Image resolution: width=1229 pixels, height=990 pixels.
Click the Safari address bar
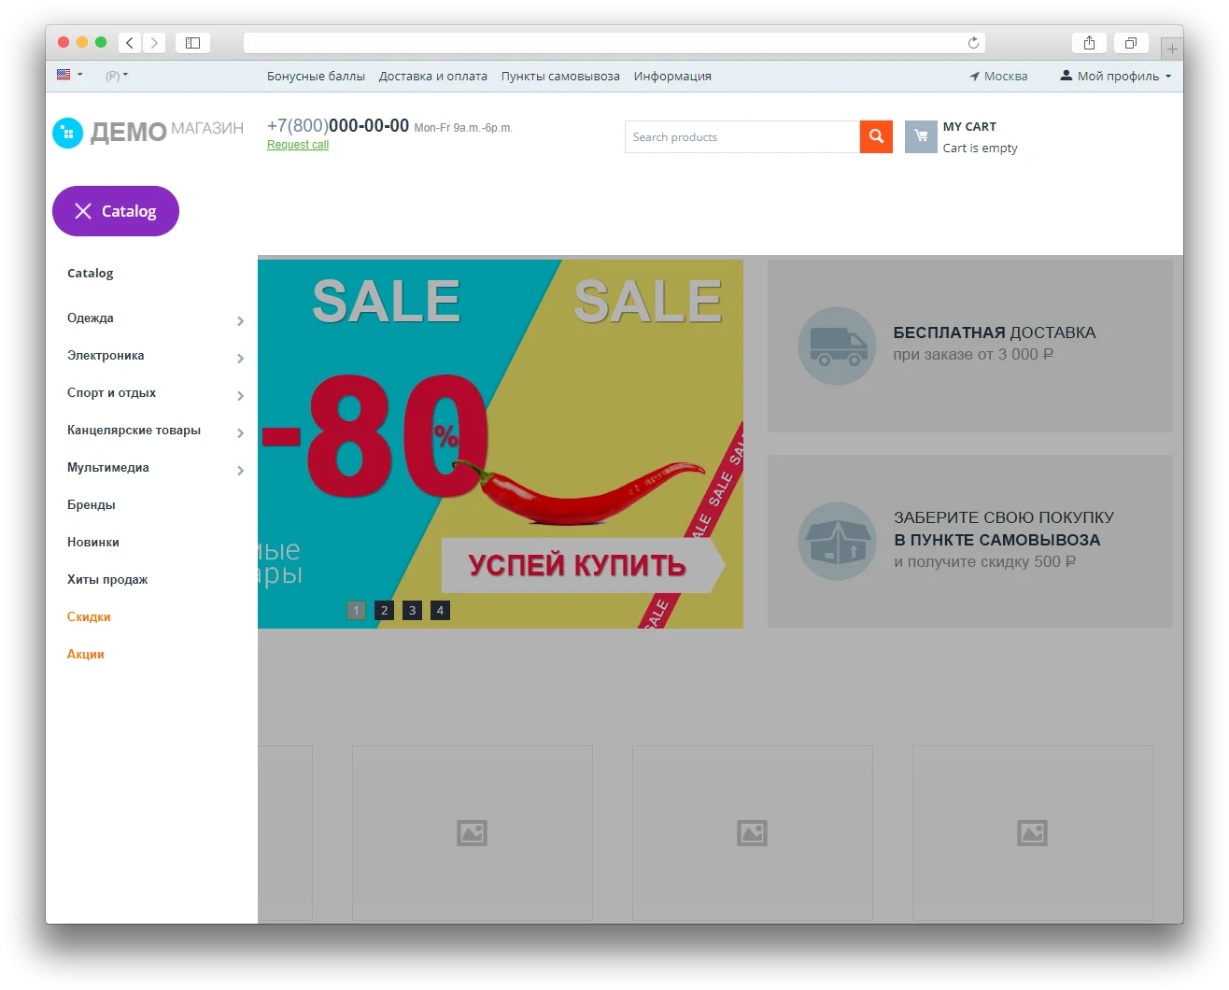pos(614,43)
